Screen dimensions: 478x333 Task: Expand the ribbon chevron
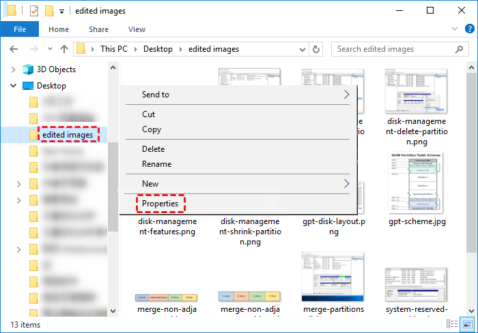(455, 29)
